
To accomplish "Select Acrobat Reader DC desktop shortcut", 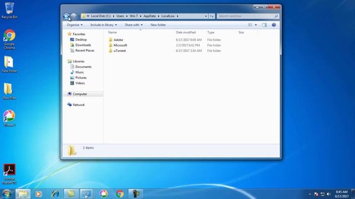I will tap(9, 174).
